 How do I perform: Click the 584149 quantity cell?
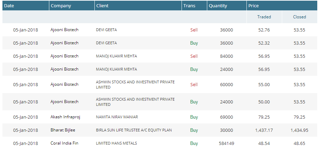[226, 143]
